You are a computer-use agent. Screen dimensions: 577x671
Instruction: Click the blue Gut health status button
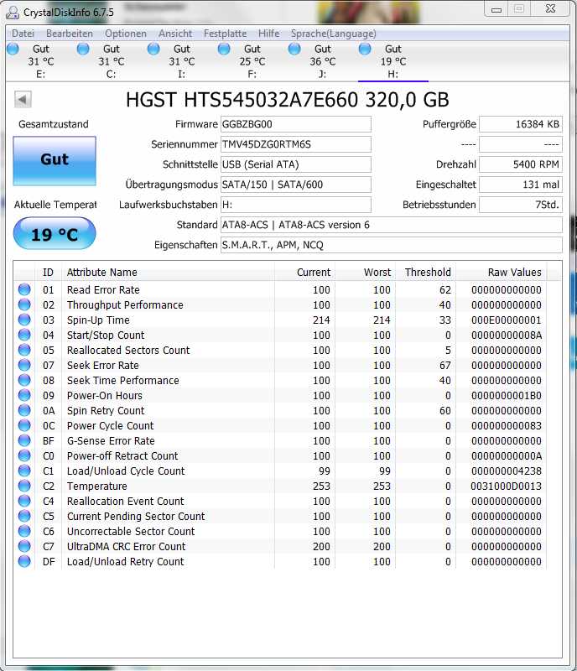click(55, 161)
